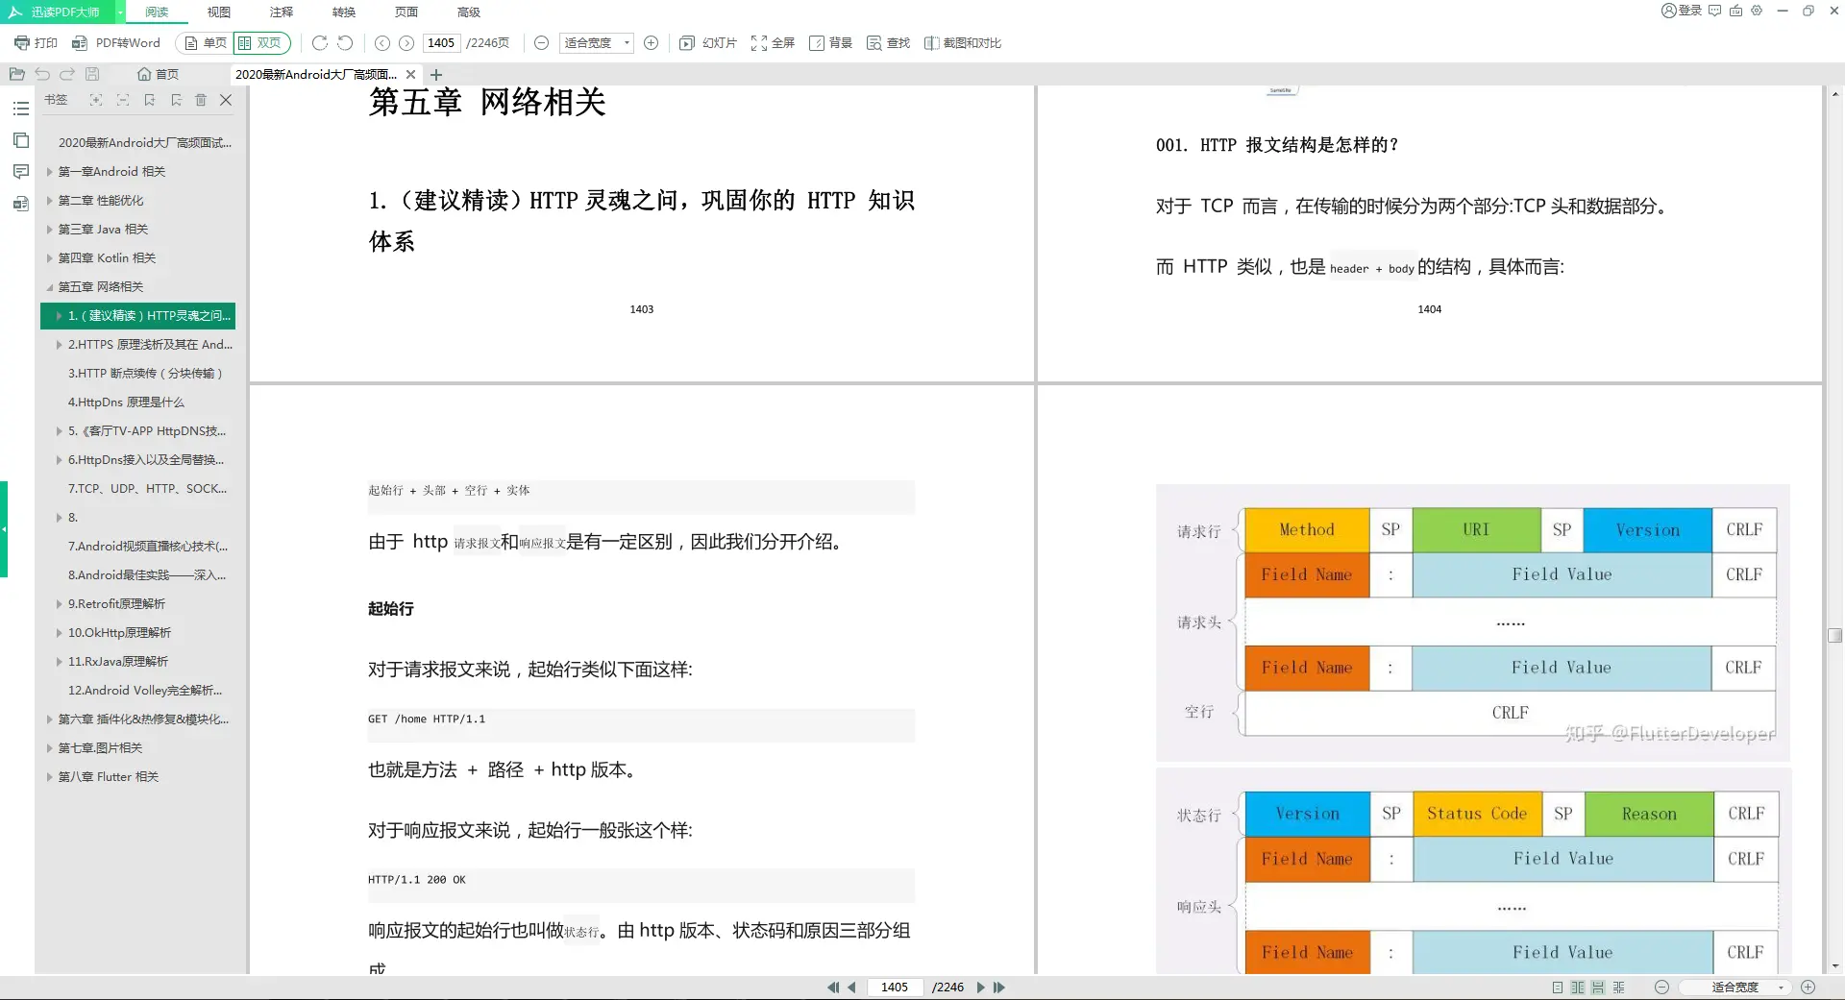The image size is (1845, 1000).
Task: Enter fullscreen using 全屏 icon
Action: point(774,42)
